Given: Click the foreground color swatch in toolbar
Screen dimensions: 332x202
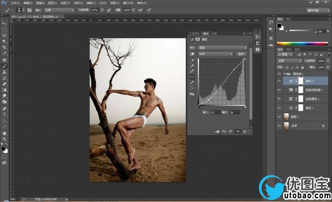Looking at the screenshot, I should click(x=3, y=148).
